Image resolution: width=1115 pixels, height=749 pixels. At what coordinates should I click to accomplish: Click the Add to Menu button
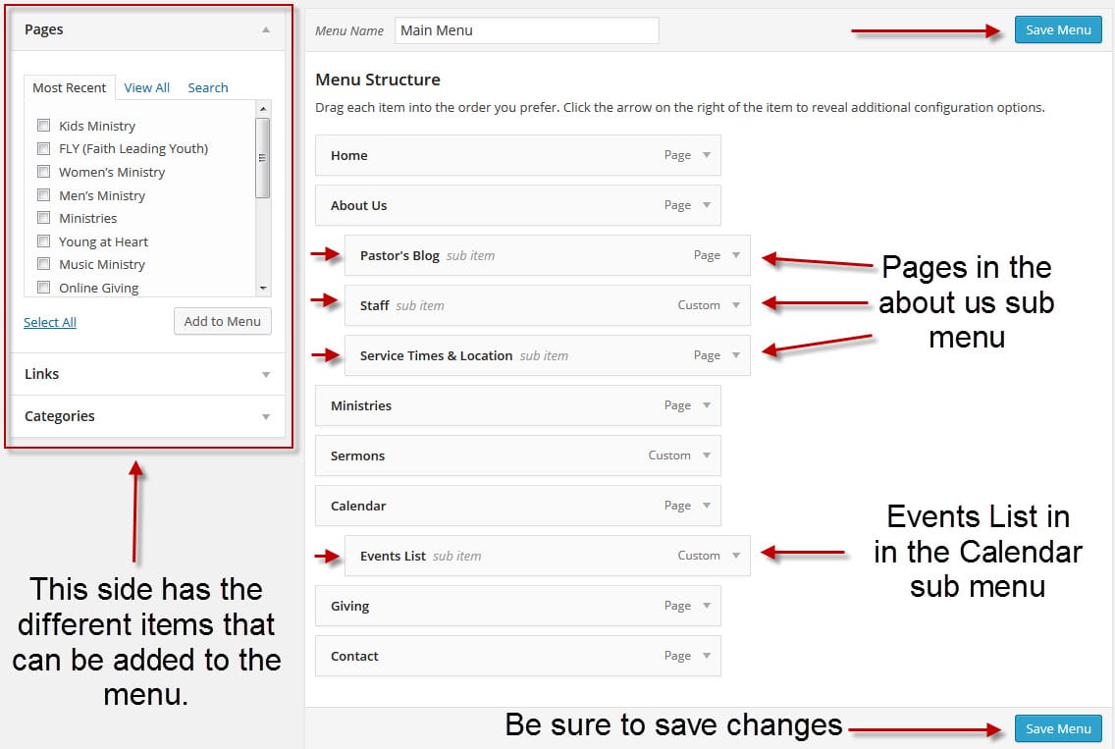click(223, 322)
